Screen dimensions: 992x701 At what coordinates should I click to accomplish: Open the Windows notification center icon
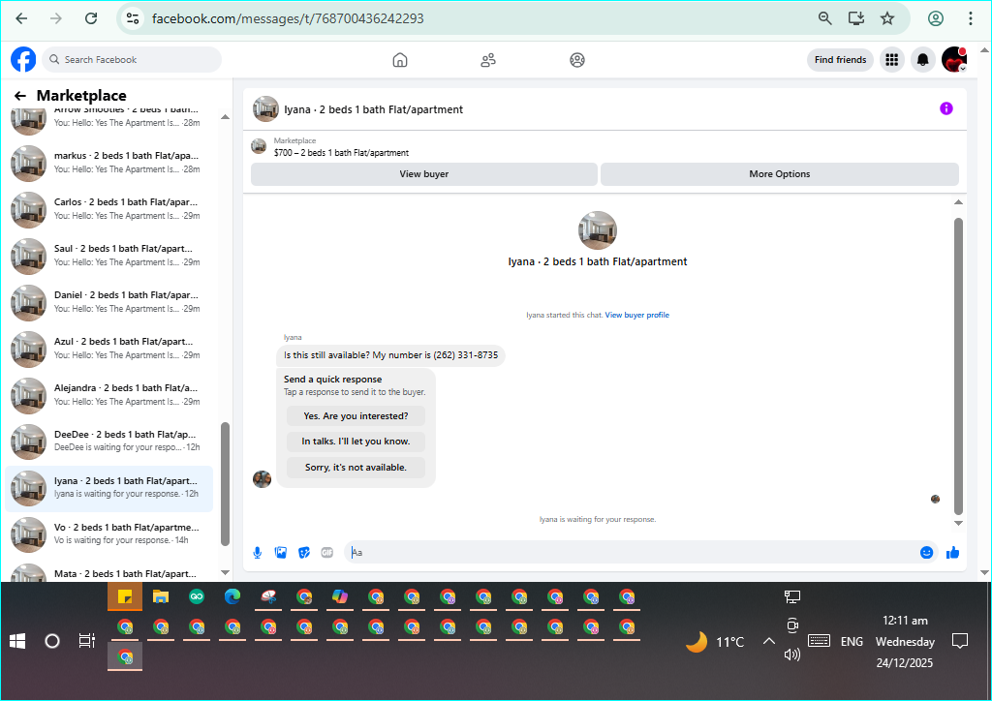pos(960,642)
